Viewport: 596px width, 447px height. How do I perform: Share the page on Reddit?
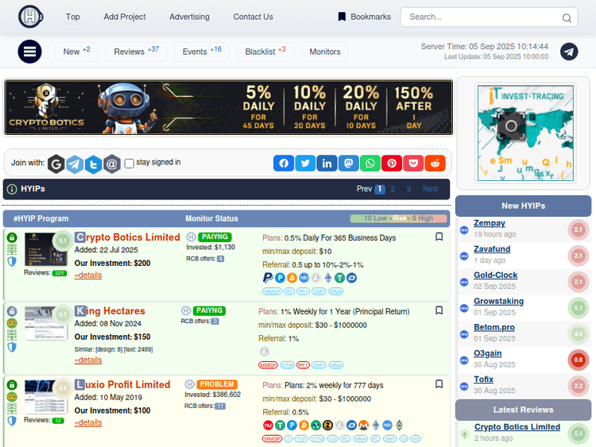coord(435,164)
